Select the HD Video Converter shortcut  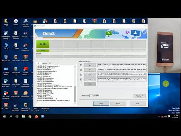(6, 95)
